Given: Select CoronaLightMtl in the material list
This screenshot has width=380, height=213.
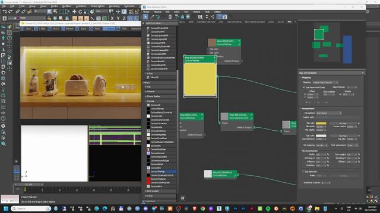Looking at the screenshot, I should pos(161,43).
